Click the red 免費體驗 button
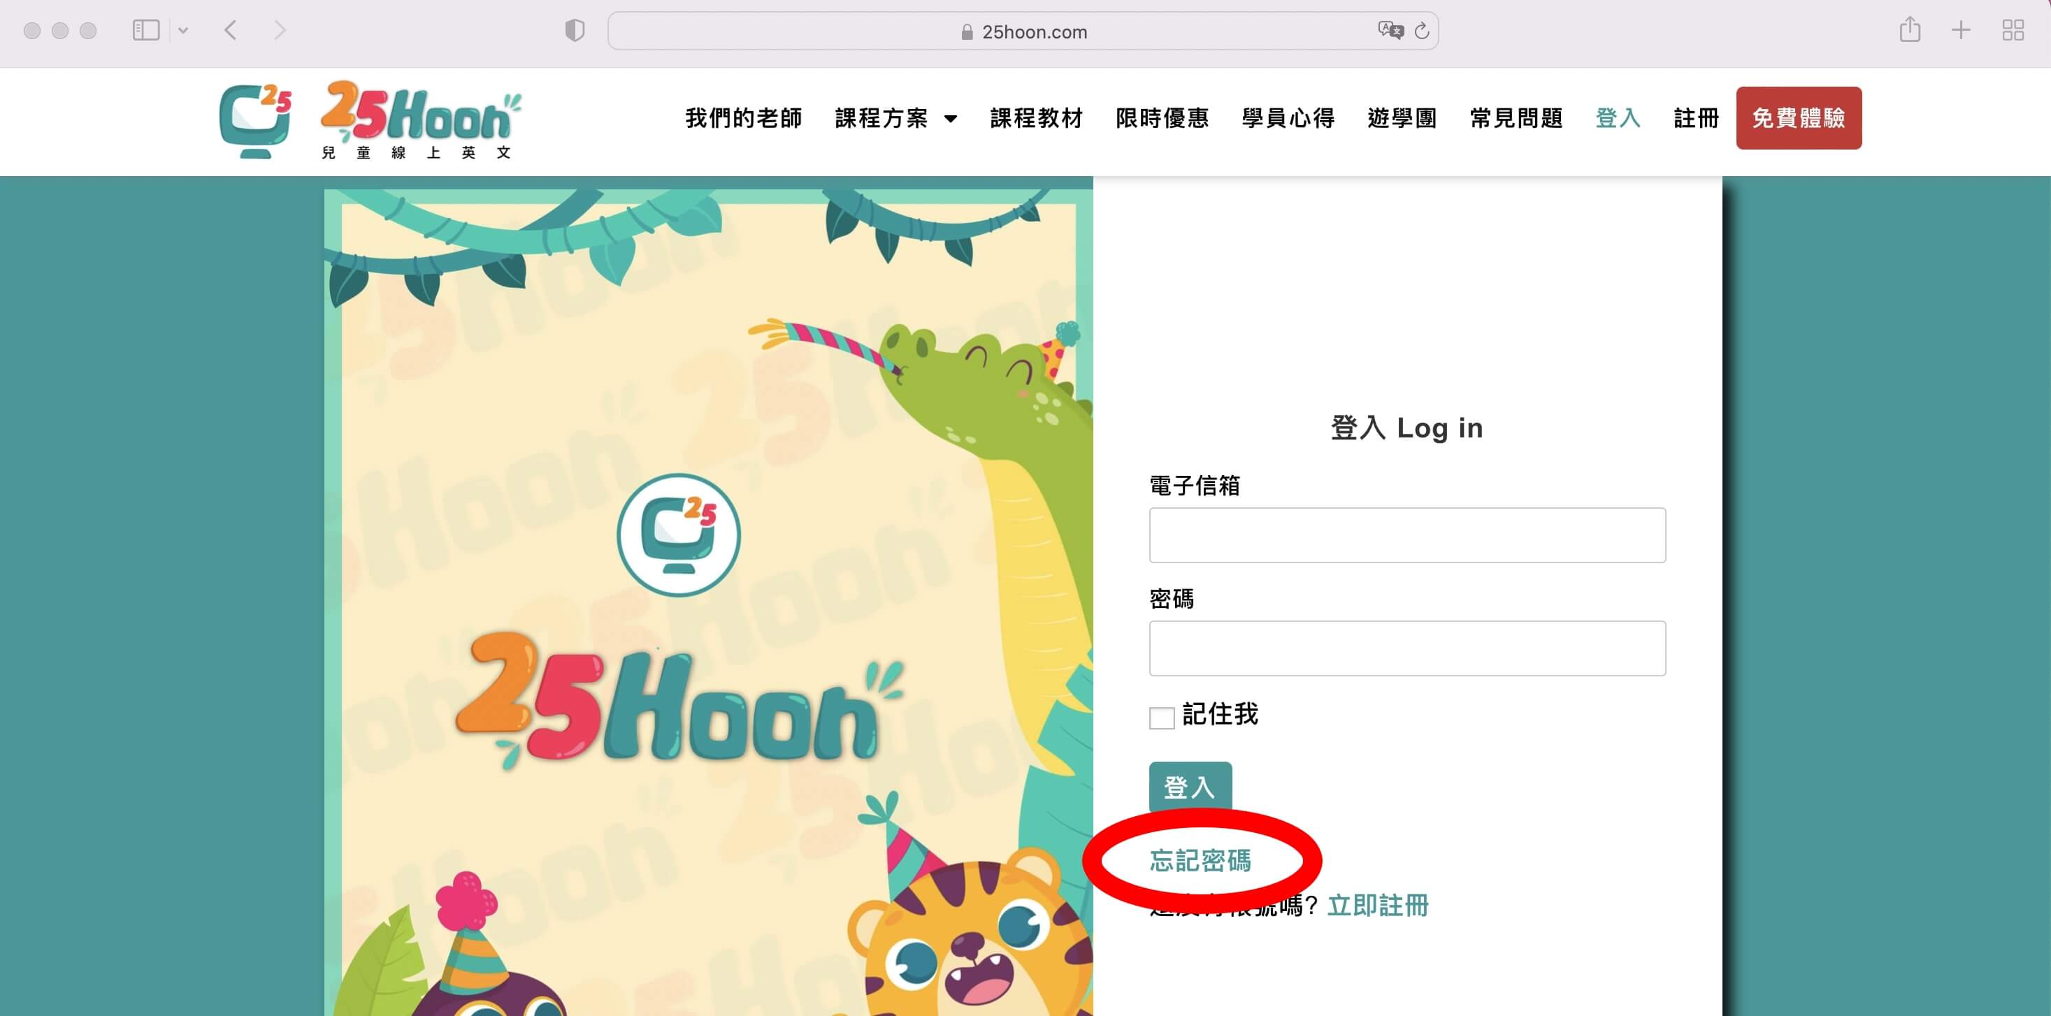The width and height of the screenshot is (2051, 1016). pyautogui.click(x=1799, y=118)
